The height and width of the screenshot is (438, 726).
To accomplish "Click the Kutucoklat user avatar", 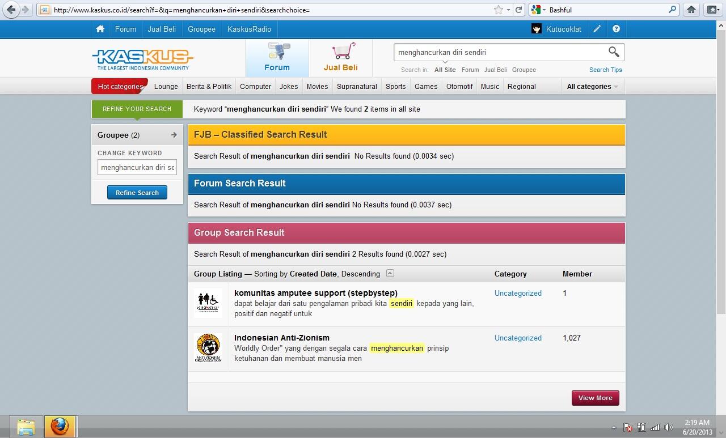I will point(536,29).
